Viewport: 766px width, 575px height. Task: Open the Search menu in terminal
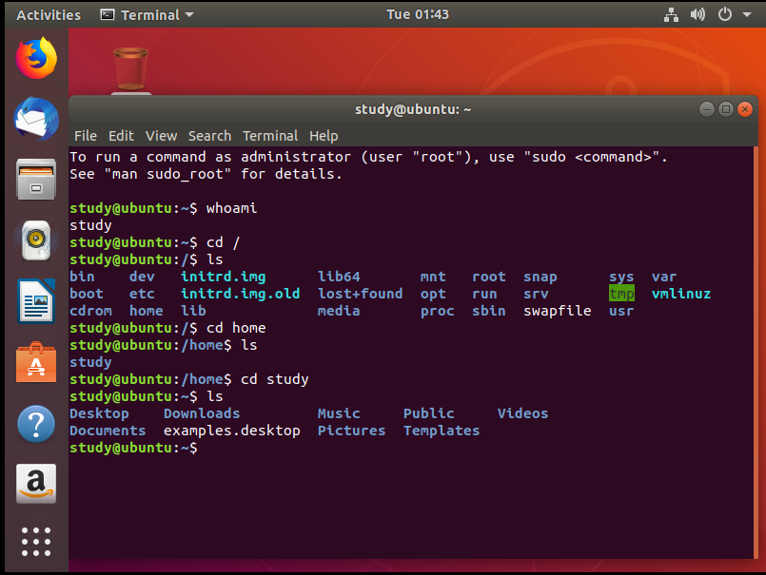pos(209,136)
